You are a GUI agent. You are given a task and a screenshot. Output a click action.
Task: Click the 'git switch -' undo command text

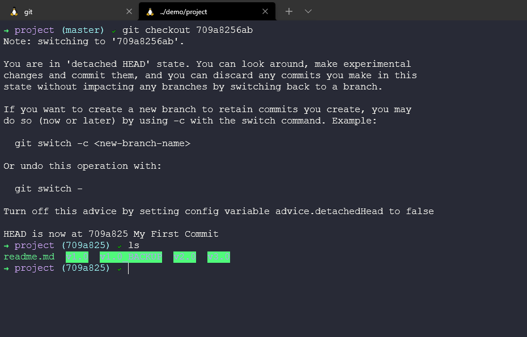tap(49, 189)
